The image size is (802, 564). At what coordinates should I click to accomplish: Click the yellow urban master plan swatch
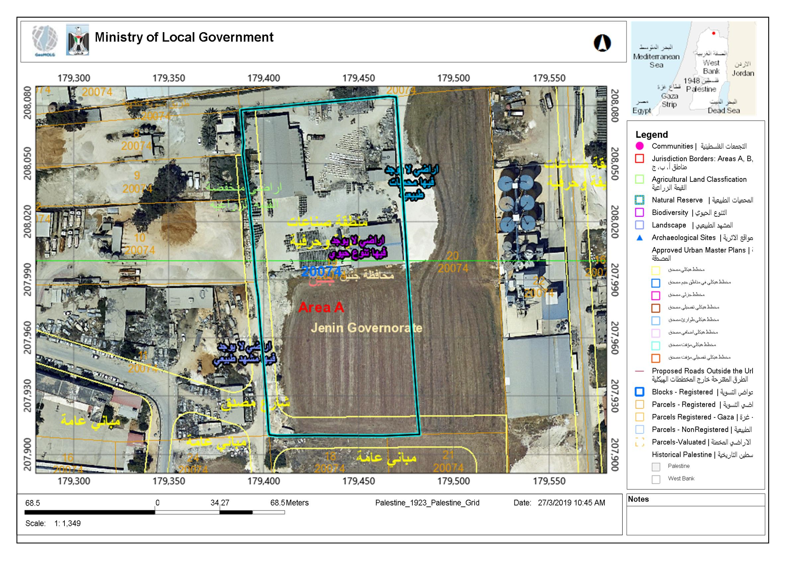(656, 270)
